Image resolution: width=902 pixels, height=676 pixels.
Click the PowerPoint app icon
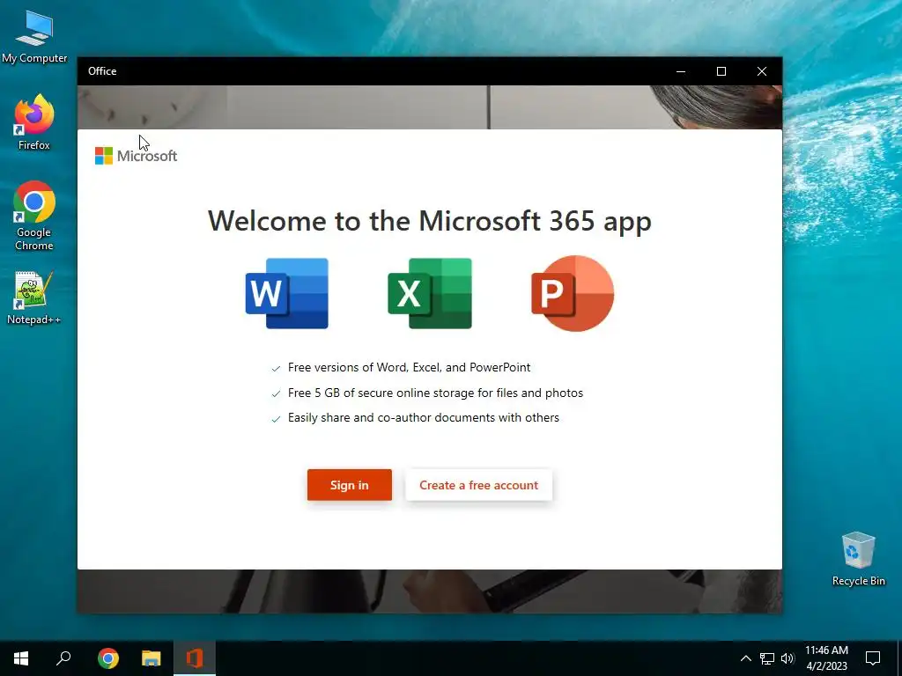[573, 293]
